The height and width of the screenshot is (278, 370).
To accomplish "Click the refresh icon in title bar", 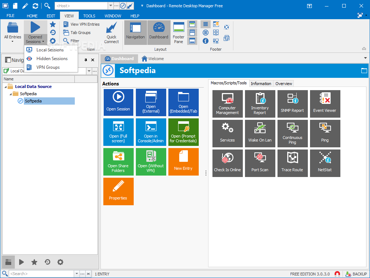I will click(x=35, y=6).
